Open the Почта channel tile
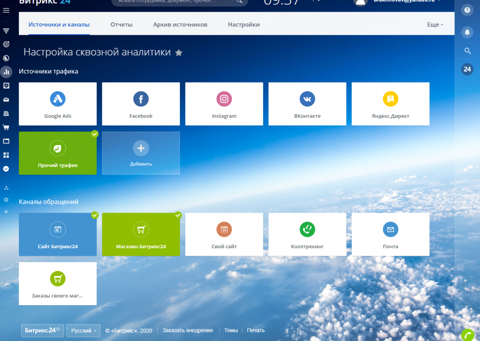Viewport: 480px width, 341px height. (390, 234)
